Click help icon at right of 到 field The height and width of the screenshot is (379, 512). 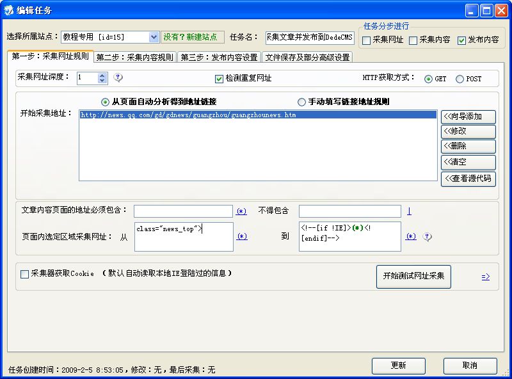427,237
